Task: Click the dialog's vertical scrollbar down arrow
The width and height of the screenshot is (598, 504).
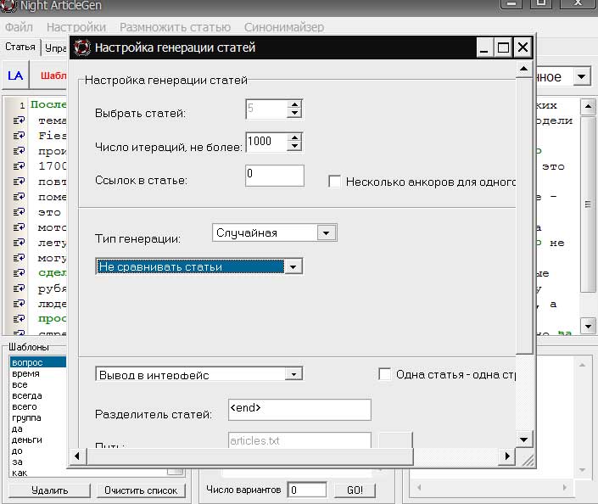Action: [524, 440]
